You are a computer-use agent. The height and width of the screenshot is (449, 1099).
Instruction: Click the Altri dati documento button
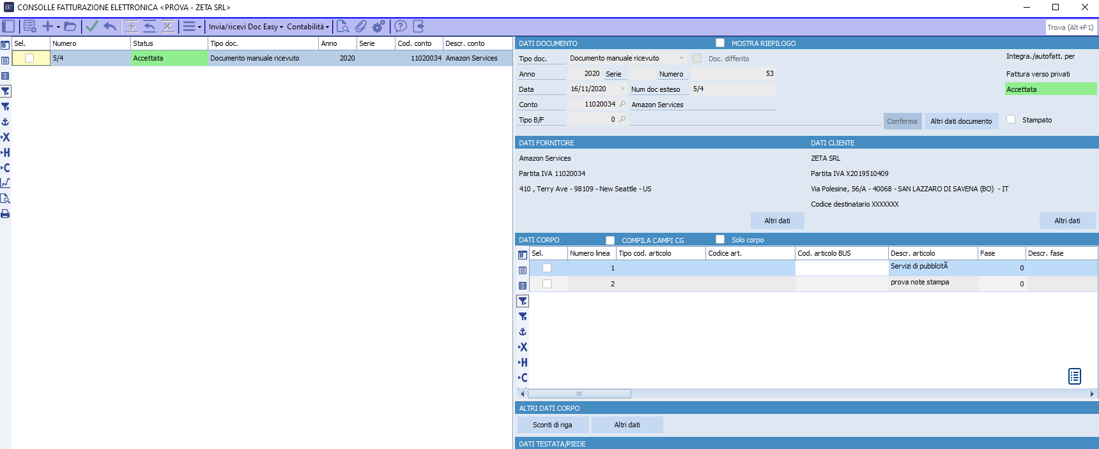tap(961, 121)
